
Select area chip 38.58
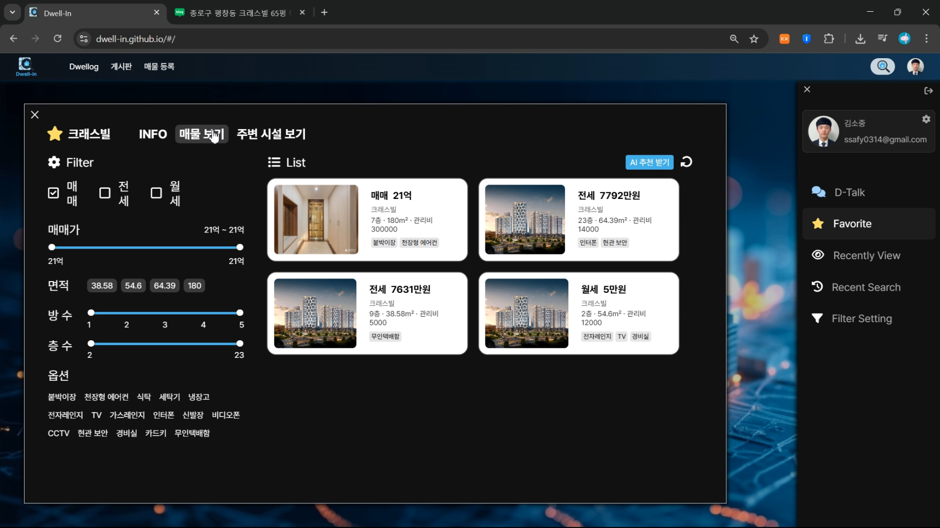[x=102, y=285]
